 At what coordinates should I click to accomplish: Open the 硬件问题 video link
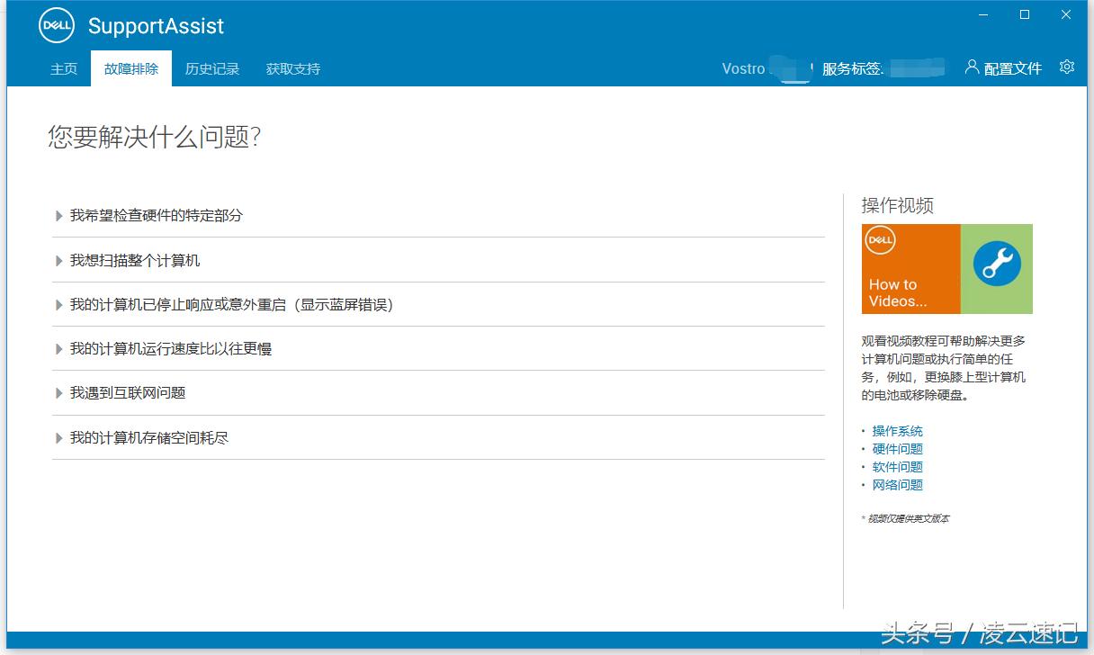pyautogui.click(x=896, y=448)
